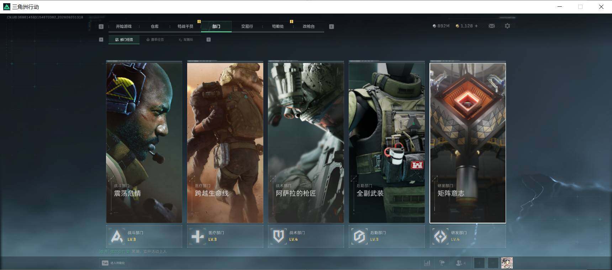The height and width of the screenshot is (270, 612).
Task: Open the 军需处 sub-tab
Action: [x=186, y=39]
